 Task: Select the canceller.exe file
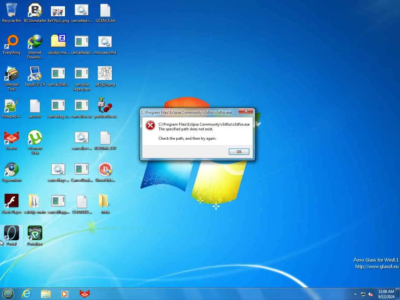coord(82,108)
